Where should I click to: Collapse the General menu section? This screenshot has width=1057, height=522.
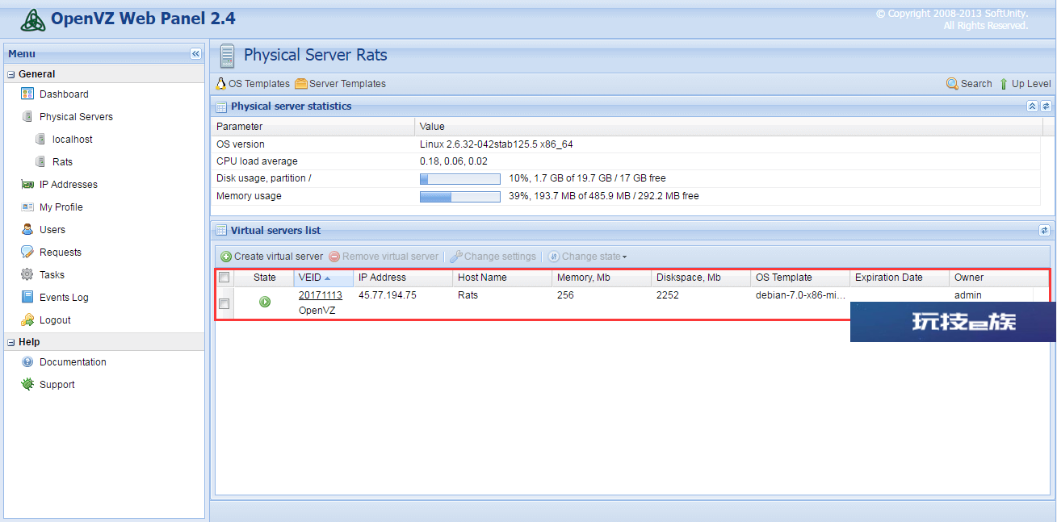coord(11,74)
